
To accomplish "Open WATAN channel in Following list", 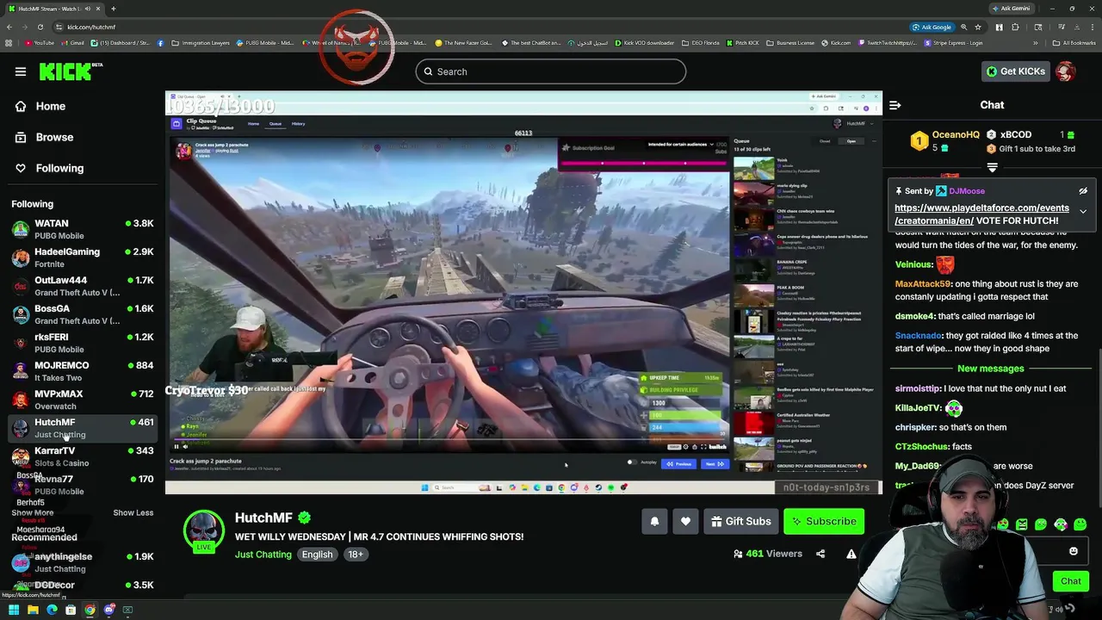I will (83, 229).
